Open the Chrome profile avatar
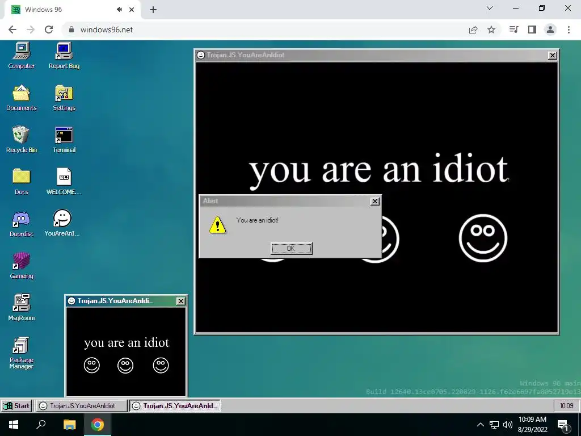The height and width of the screenshot is (436, 581). point(550,30)
